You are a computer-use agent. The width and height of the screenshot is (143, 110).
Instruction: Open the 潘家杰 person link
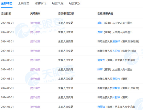101,60
